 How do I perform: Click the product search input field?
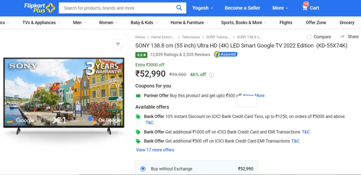tap(118, 8)
